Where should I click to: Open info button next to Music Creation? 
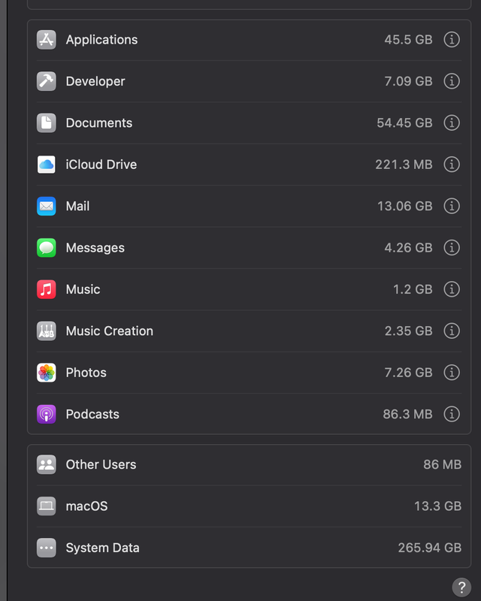pyautogui.click(x=452, y=331)
